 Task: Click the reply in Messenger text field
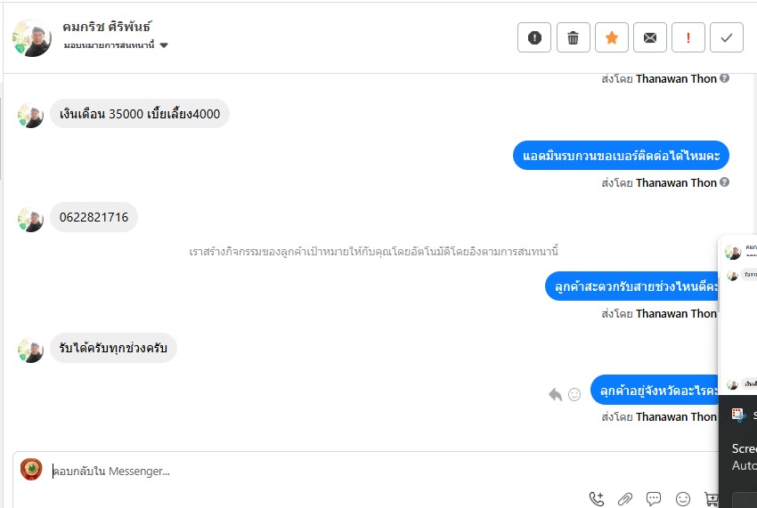point(356,471)
